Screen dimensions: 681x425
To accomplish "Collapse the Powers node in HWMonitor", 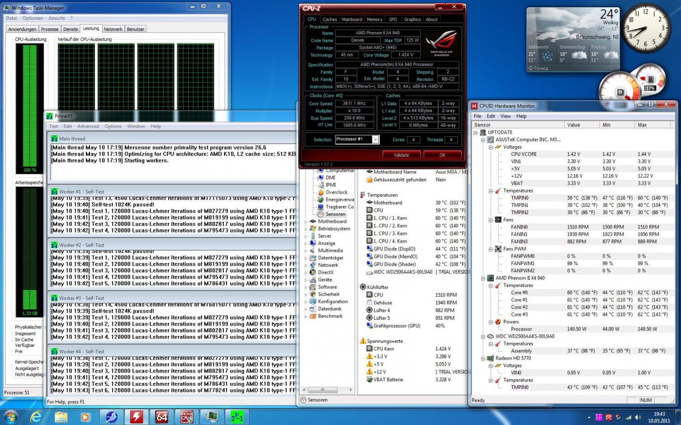I will [491, 322].
